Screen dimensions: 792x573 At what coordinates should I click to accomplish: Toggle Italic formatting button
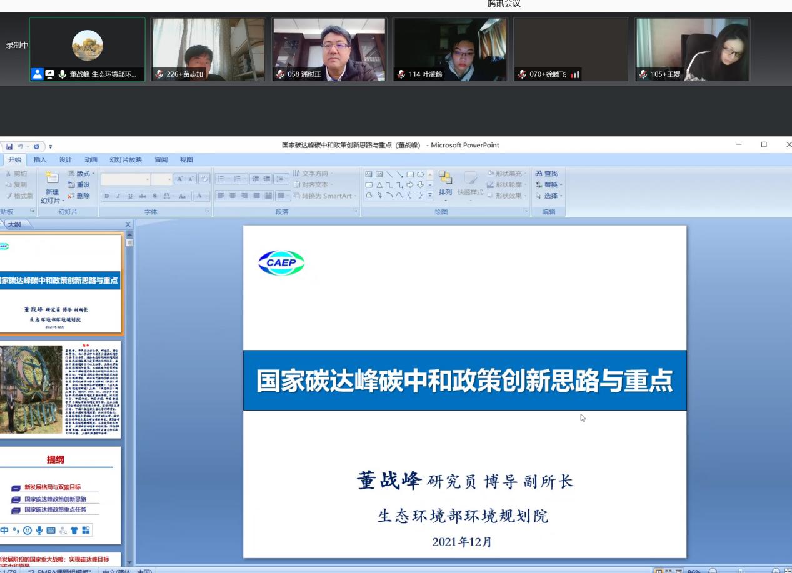(x=119, y=196)
